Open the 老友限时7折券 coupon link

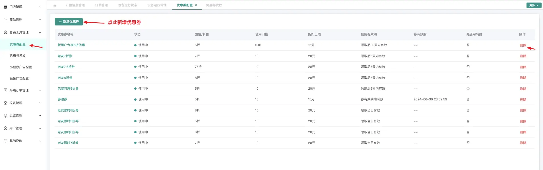[68, 143]
